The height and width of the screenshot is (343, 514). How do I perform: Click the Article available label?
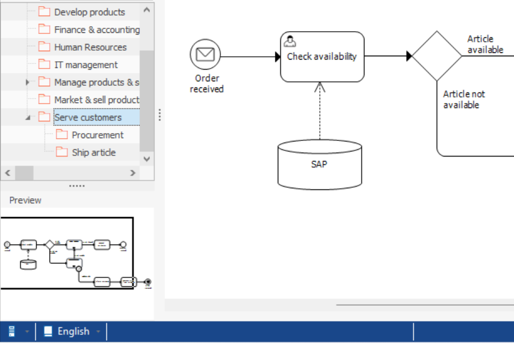click(x=485, y=44)
